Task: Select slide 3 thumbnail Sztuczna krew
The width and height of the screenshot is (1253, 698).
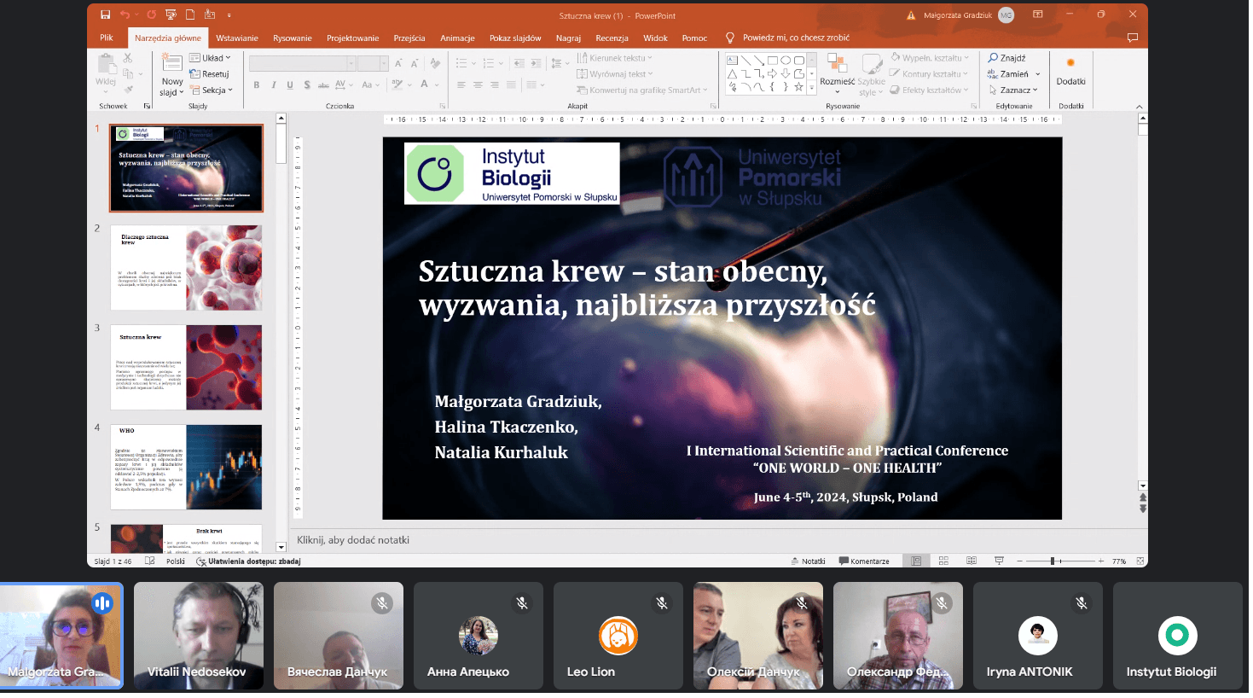Action: 186,368
